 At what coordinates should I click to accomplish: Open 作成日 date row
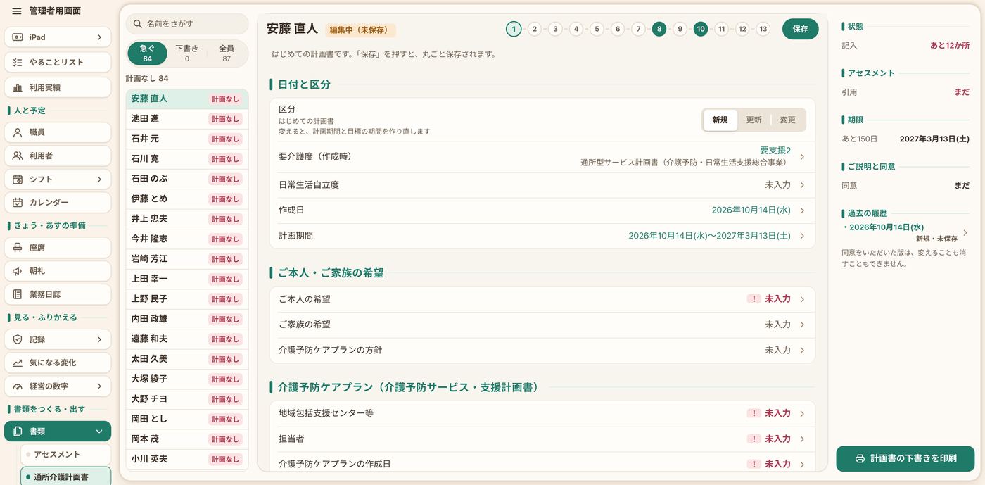(x=542, y=210)
